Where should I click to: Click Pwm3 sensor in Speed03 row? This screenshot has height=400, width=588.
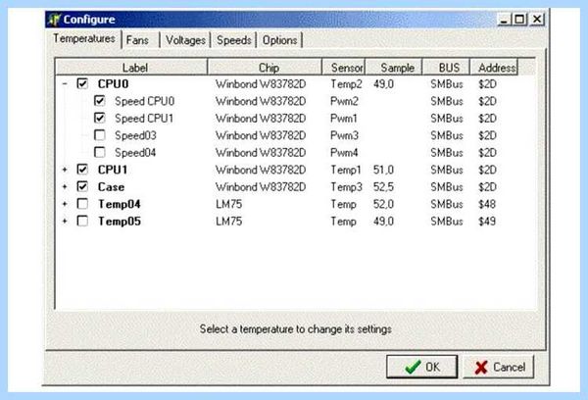[344, 135]
